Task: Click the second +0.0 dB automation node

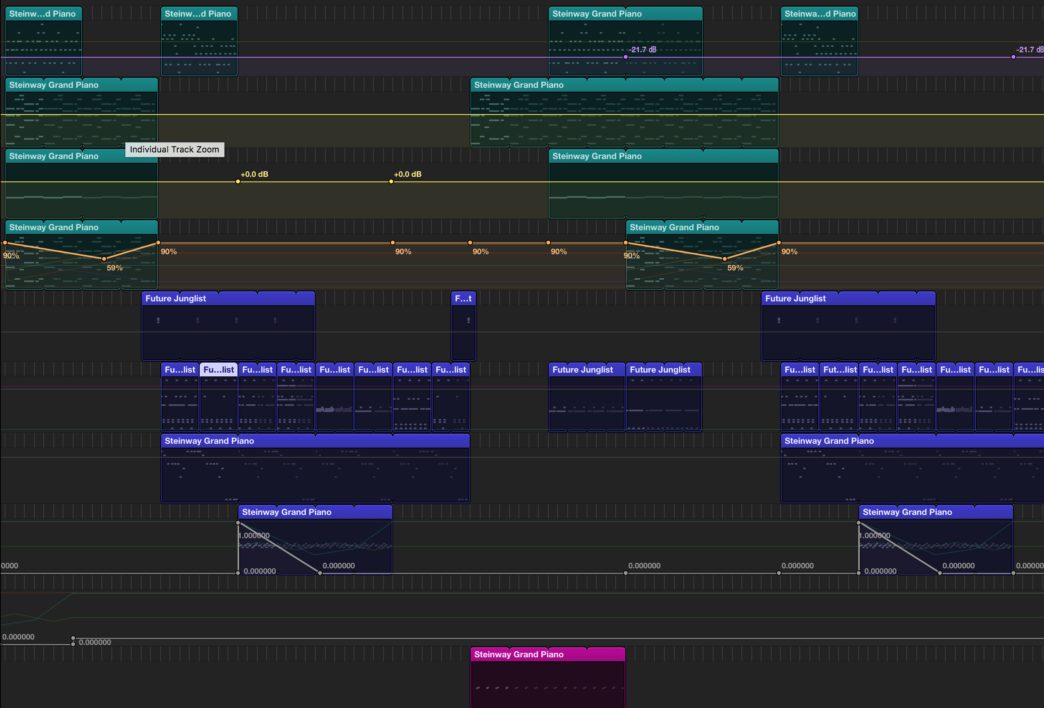Action: point(390,181)
